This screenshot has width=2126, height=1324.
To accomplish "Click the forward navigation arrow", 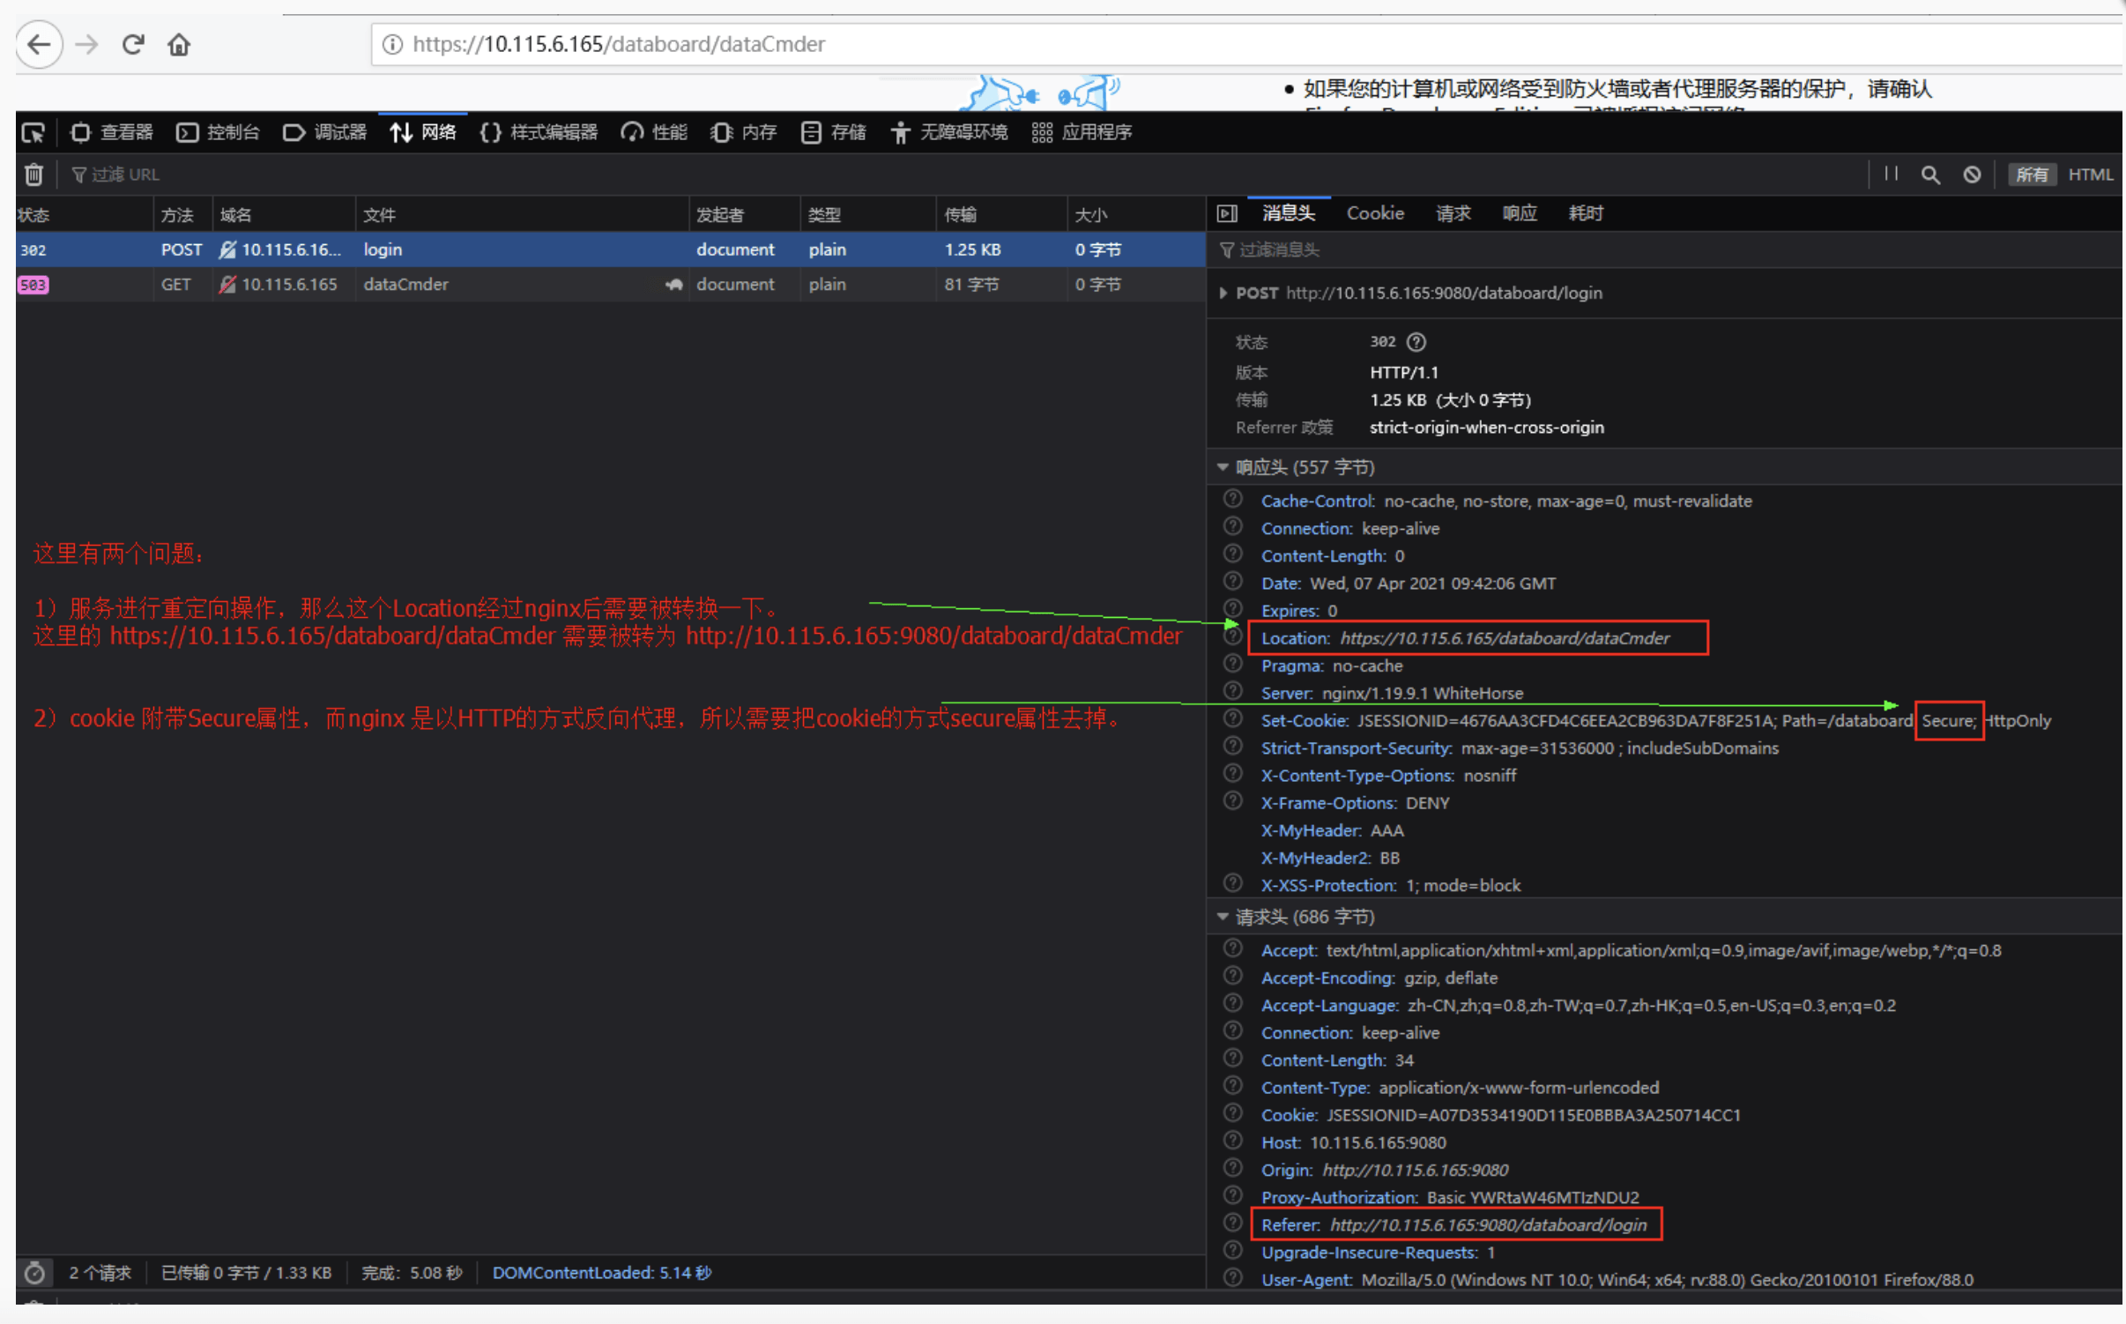I will 86,44.
